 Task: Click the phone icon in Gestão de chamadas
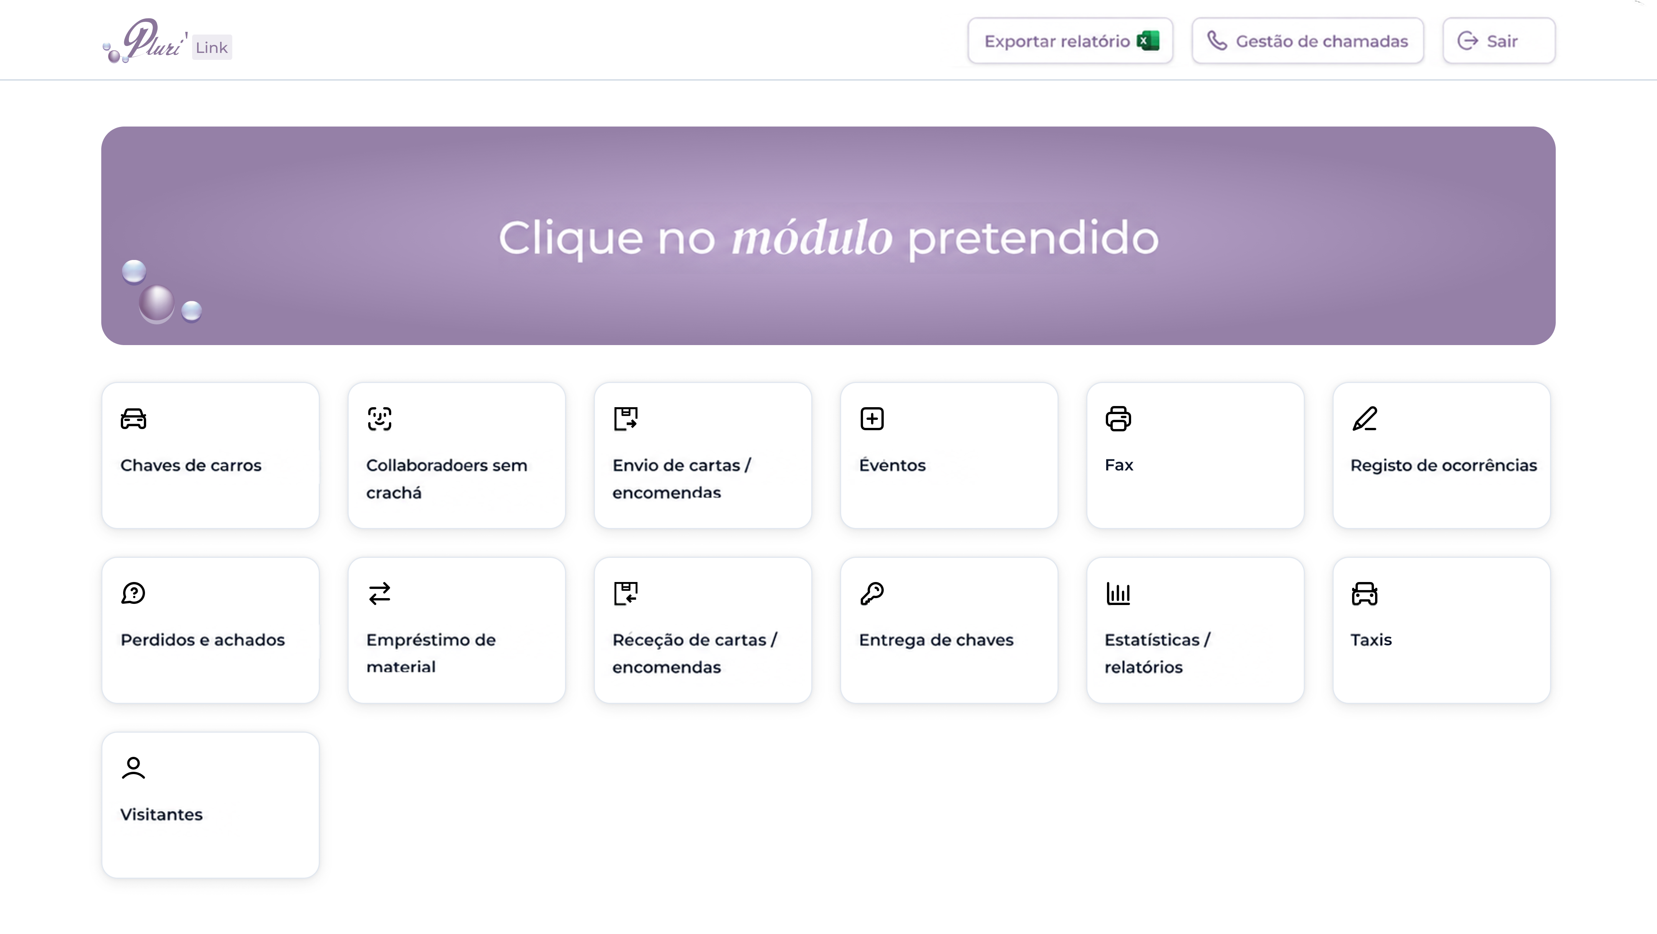click(x=1216, y=41)
